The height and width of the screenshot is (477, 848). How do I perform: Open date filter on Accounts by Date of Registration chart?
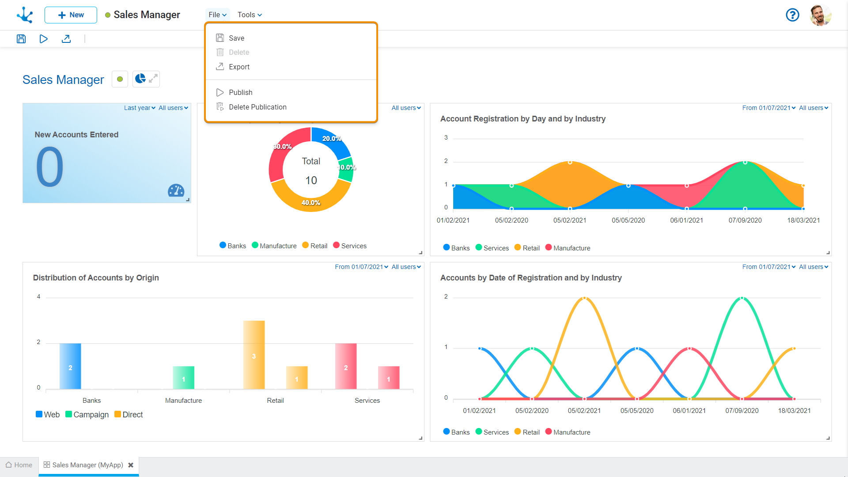768,267
